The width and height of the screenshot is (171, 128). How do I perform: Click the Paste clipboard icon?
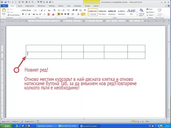click(x=4, y=10)
